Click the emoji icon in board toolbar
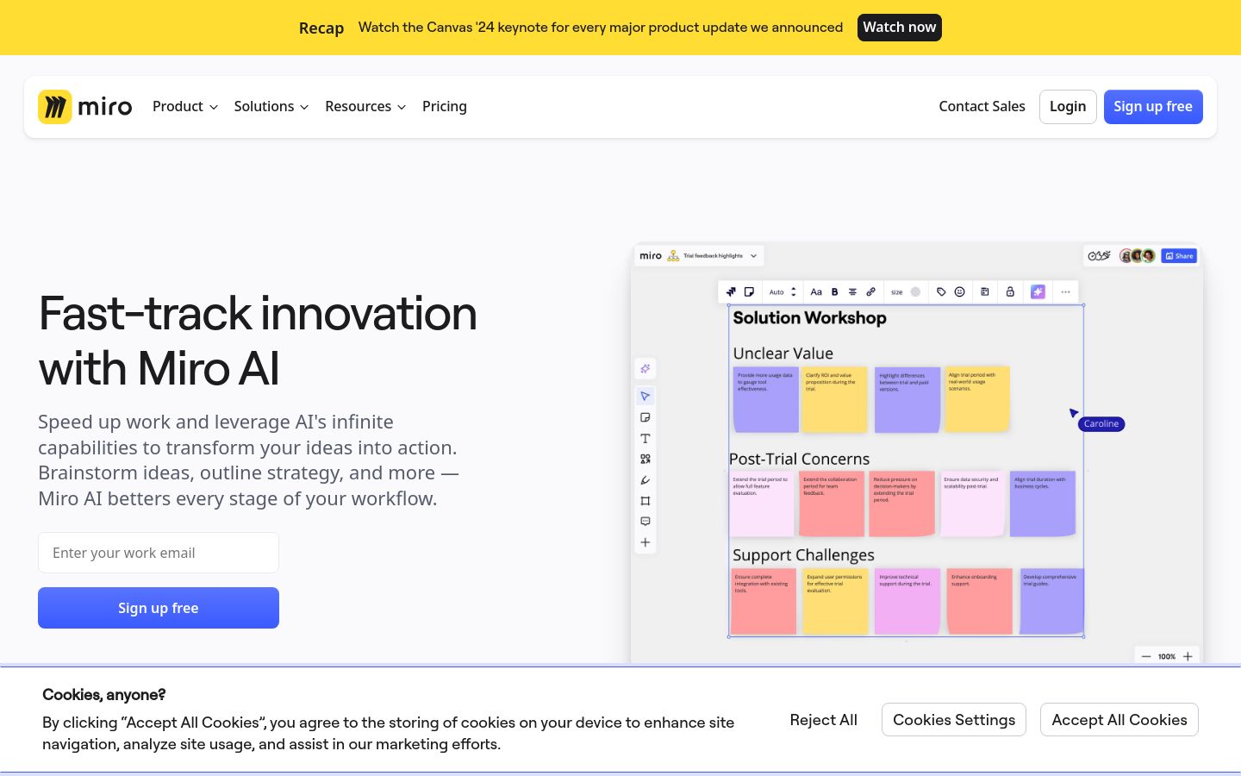This screenshot has height=776, width=1241. (x=959, y=291)
